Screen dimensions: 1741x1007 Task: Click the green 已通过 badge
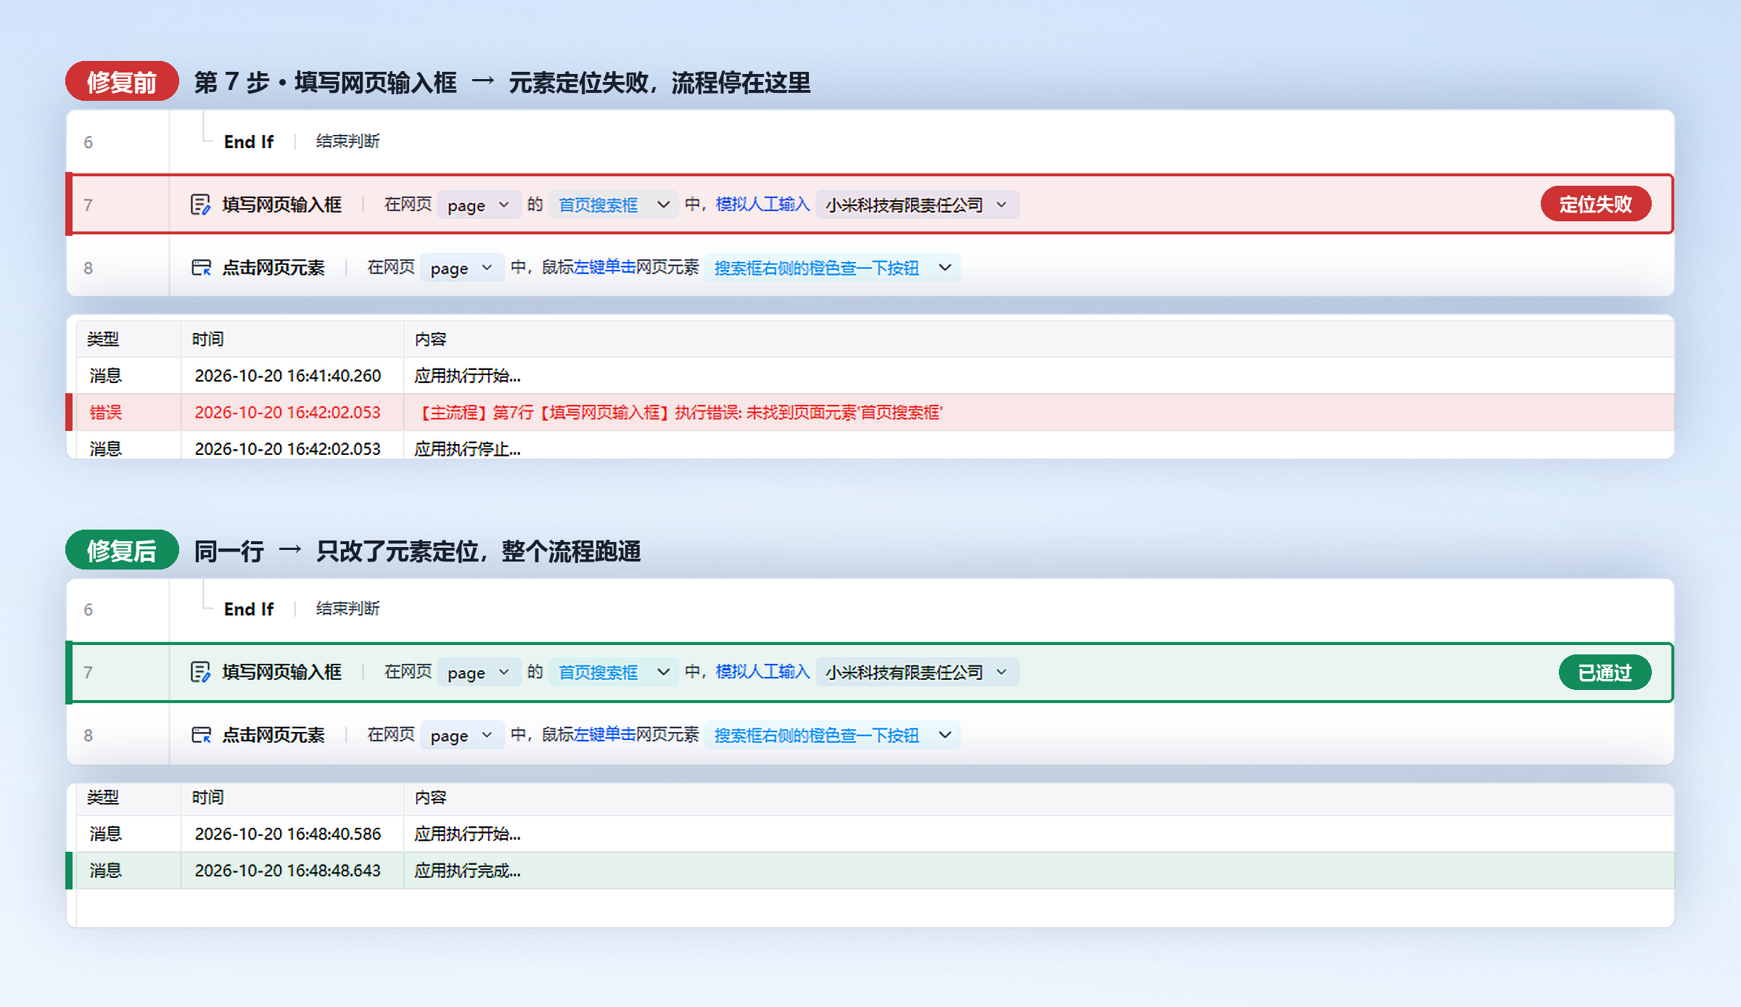[x=1605, y=673]
